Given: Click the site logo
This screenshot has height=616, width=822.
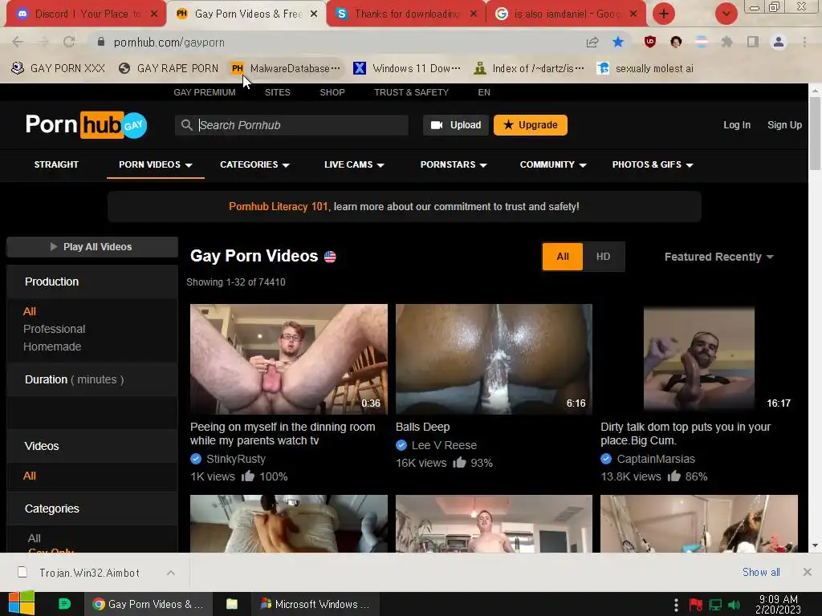Looking at the screenshot, I should pos(87,124).
